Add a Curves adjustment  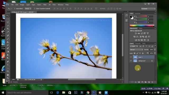tap(142, 34)
